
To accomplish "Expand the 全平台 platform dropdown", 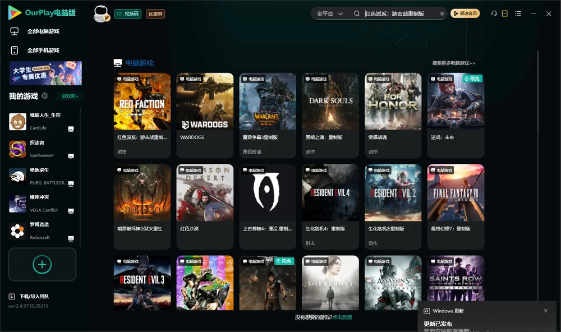I will [x=329, y=13].
